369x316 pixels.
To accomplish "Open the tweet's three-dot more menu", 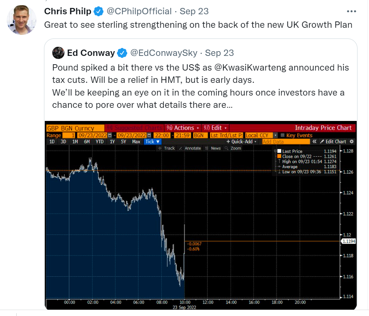I will pyautogui.click(x=351, y=11).
